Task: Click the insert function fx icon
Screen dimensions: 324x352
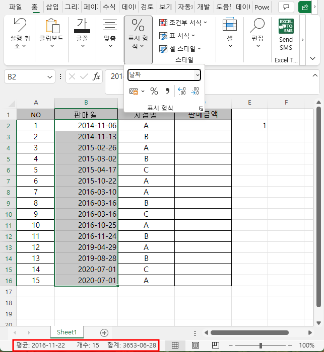Action: coord(96,77)
